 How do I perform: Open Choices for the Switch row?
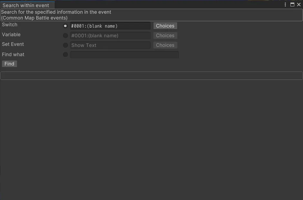(x=165, y=26)
